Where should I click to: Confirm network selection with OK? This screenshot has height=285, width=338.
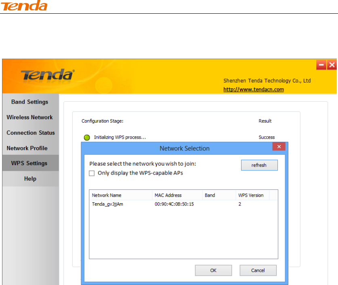click(213, 270)
